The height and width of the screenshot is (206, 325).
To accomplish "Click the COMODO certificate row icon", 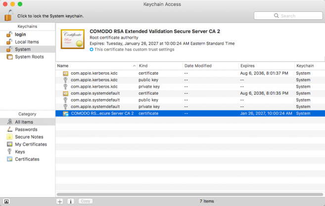I will 66,113.
